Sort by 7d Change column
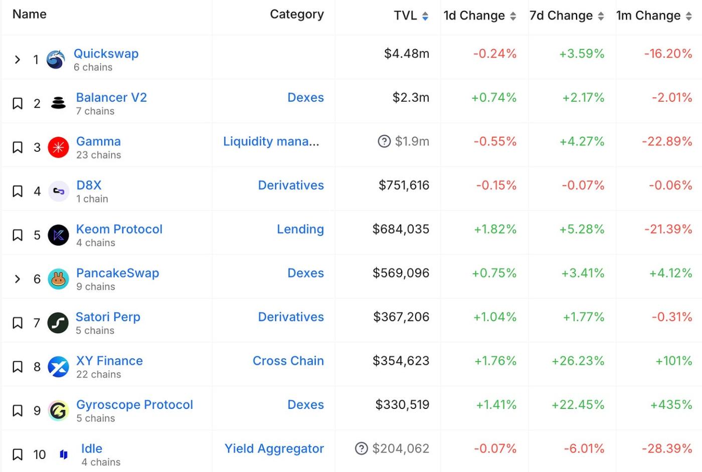 (x=601, y=16)
